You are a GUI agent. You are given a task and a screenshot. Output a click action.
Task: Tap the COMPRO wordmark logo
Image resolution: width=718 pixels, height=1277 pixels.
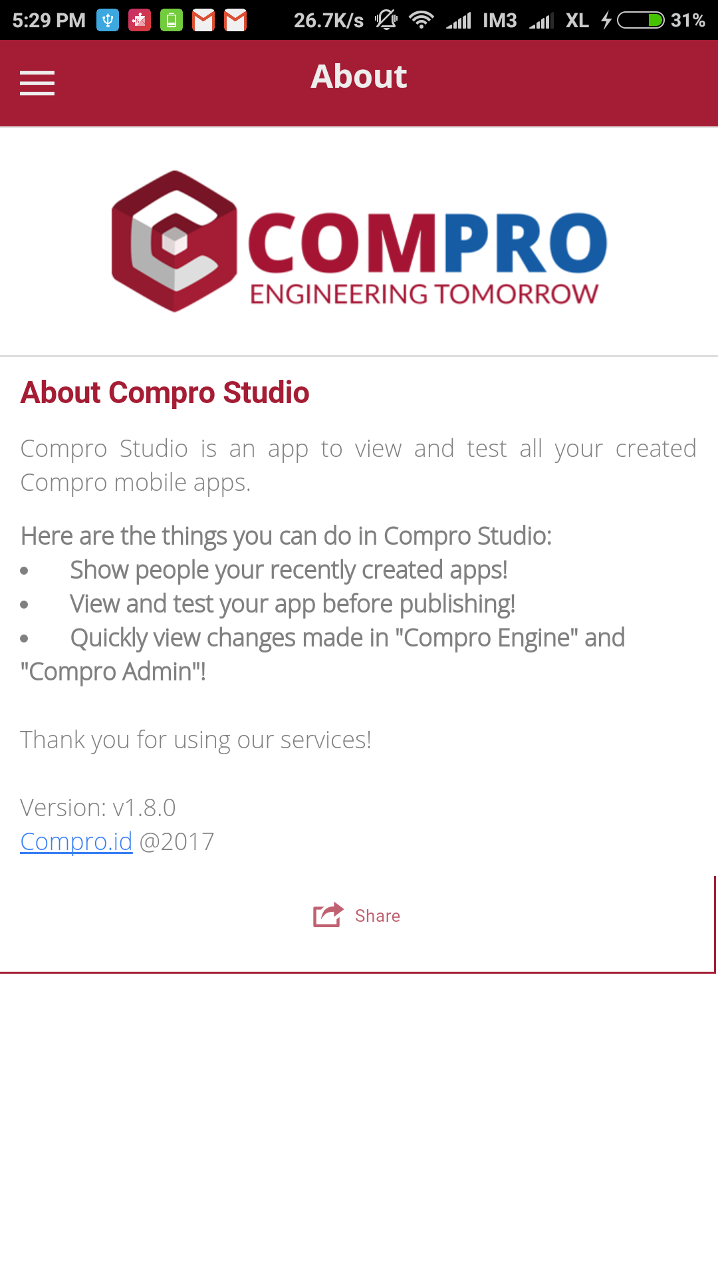427,243
